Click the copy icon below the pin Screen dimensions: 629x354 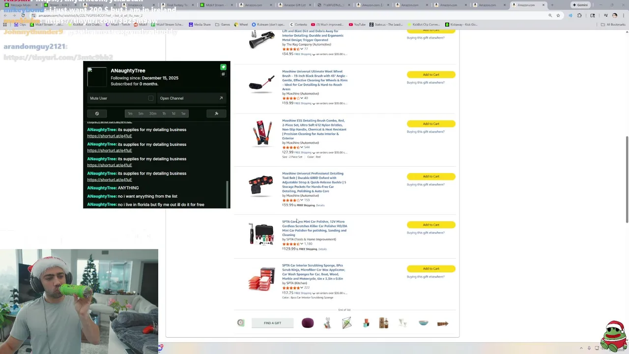[223, 74]
